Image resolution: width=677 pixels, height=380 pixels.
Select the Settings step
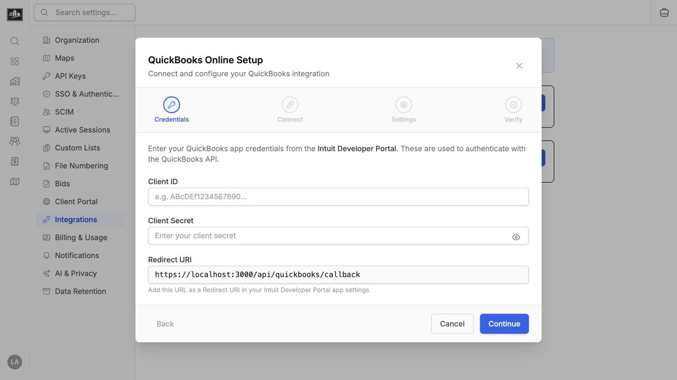click(x=404, y=110)
